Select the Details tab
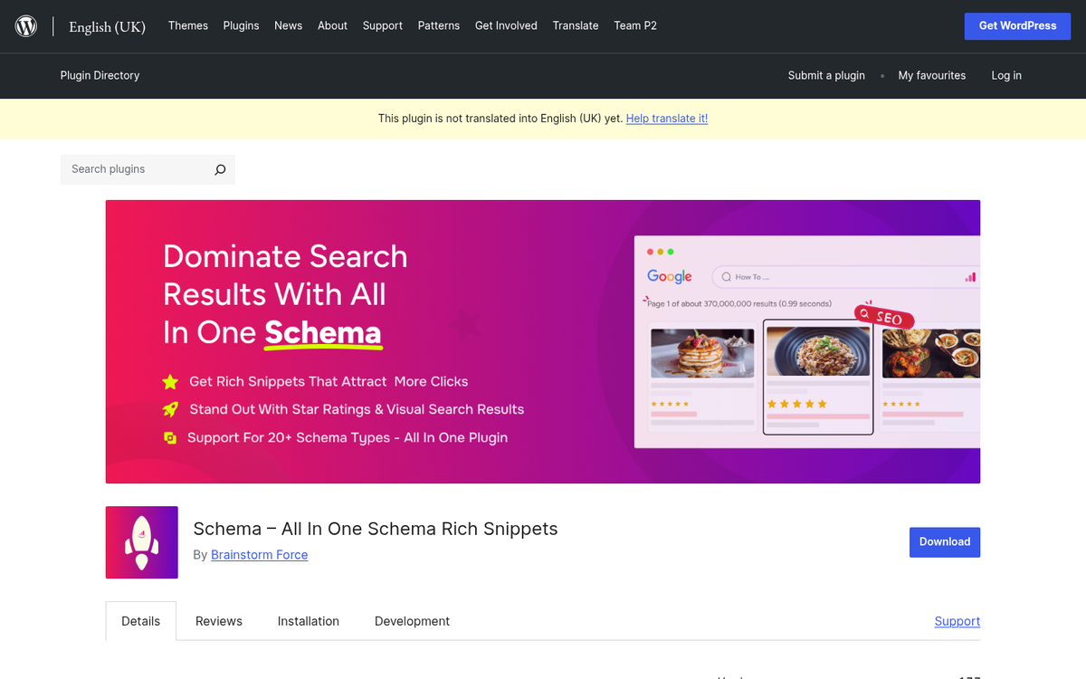The width and height of the screenshot is (1086, 679). tap(140, 621)
